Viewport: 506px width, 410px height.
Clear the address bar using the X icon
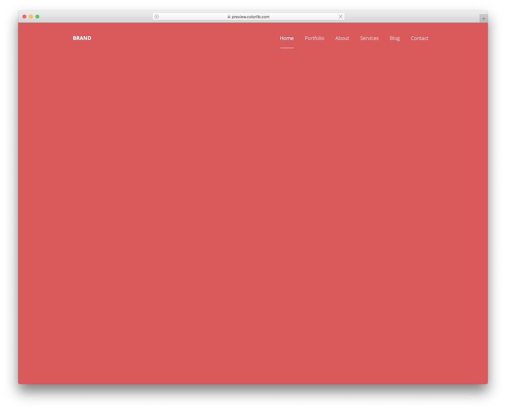340,16
